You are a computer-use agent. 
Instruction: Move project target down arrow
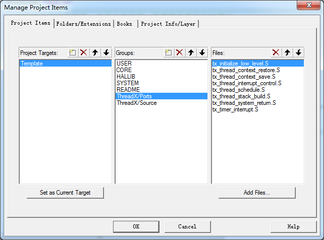[x=106, y=52]
